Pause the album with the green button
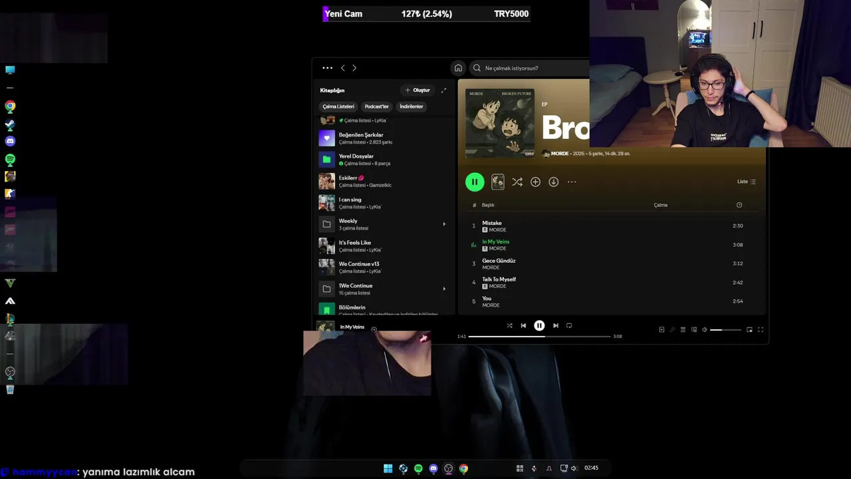The image size is (851, 479). (x=475, y=182)
